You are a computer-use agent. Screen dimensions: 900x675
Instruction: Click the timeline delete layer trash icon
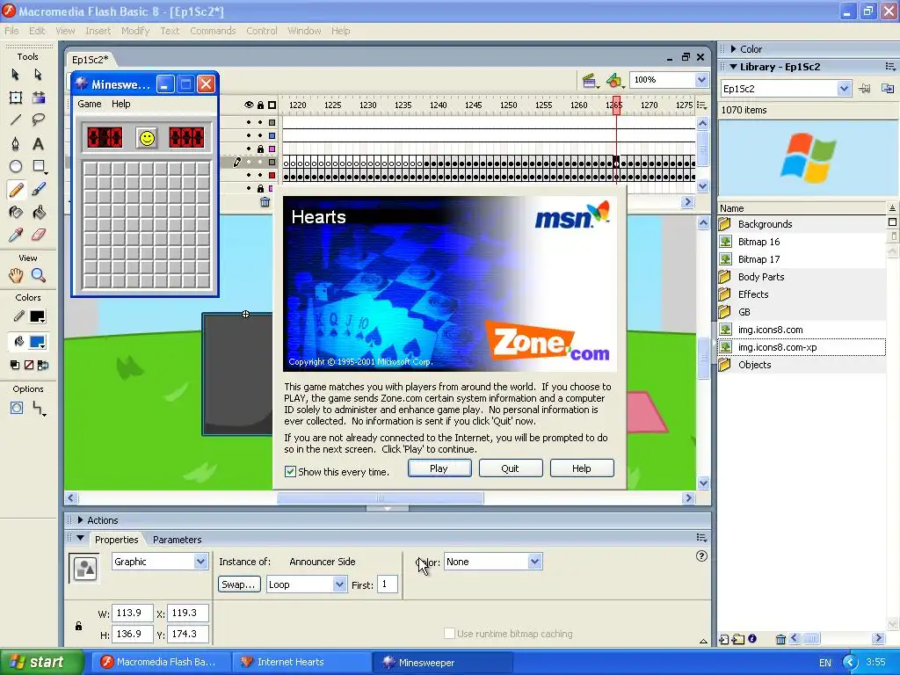[265, 202]
